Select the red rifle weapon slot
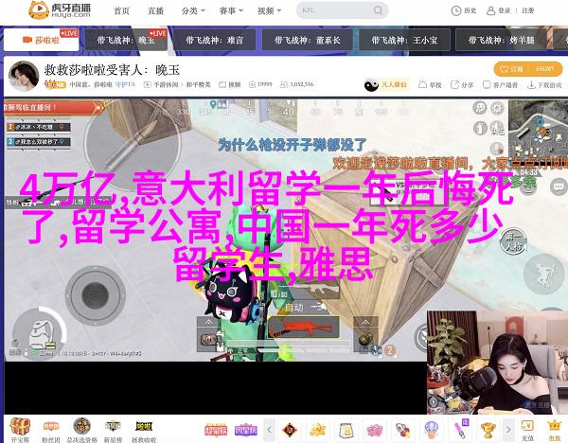The width and height of the screenshot is (568, 443). [x=304, y=328]
